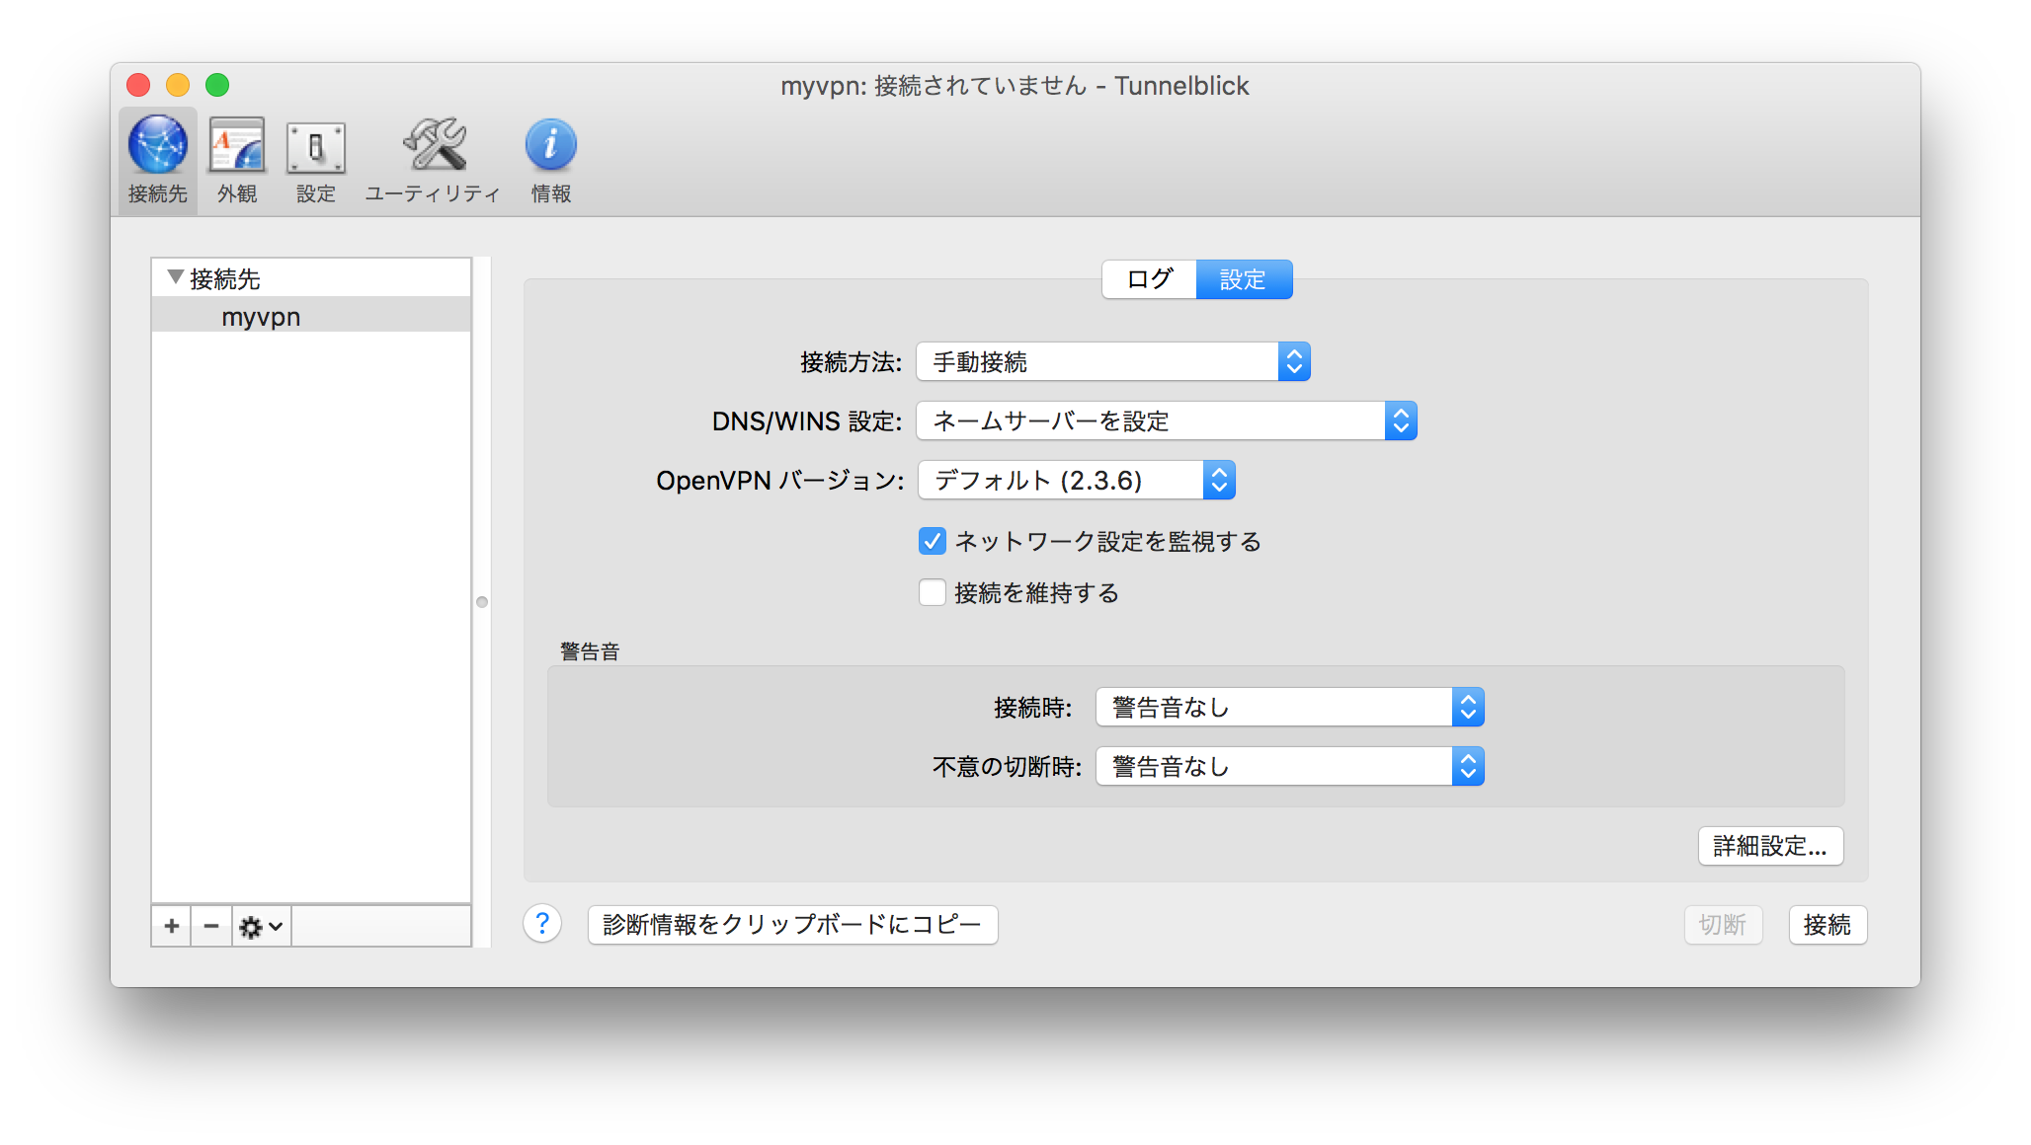
Task: Copy diagnostics via 診断情報をクリップボードにコピー
Action: (792, 924)
